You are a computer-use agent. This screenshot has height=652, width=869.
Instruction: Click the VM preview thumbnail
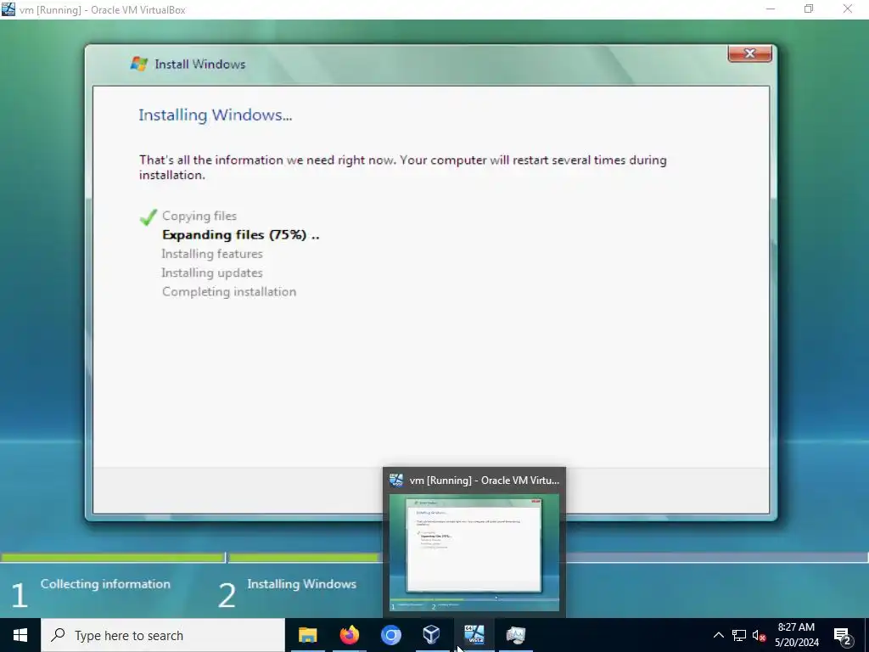click(474, 552)
